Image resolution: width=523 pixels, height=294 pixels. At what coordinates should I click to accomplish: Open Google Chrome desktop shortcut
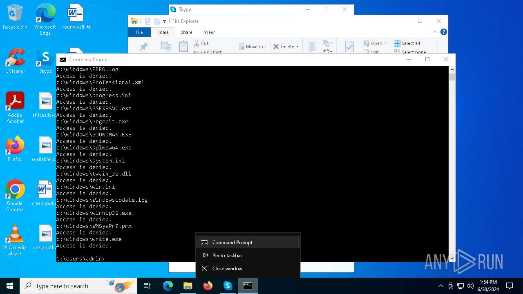[x=15, y=196]
